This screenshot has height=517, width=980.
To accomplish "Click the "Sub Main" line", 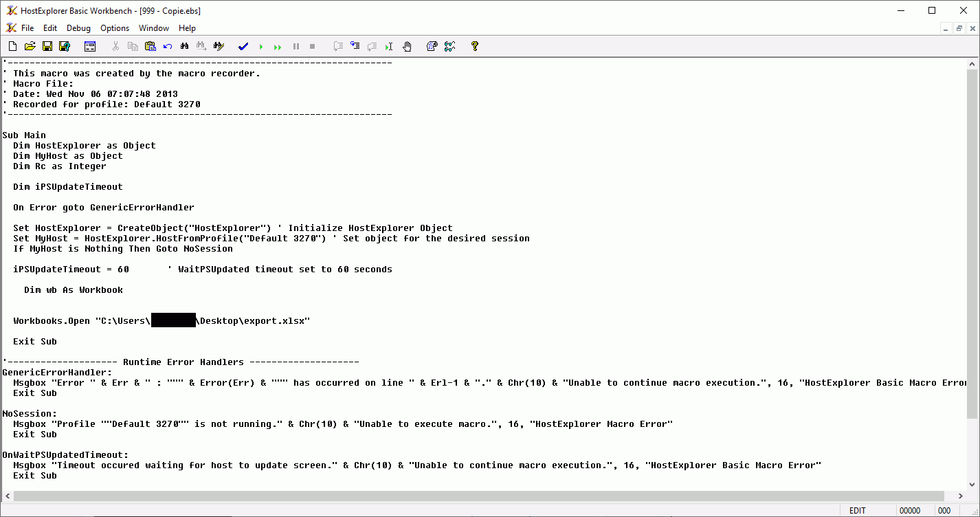I will pos(24,135).
